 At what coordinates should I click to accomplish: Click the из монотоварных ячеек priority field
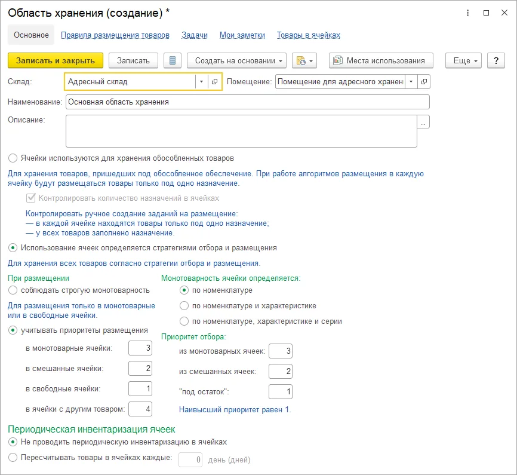(x=281, y=351)
